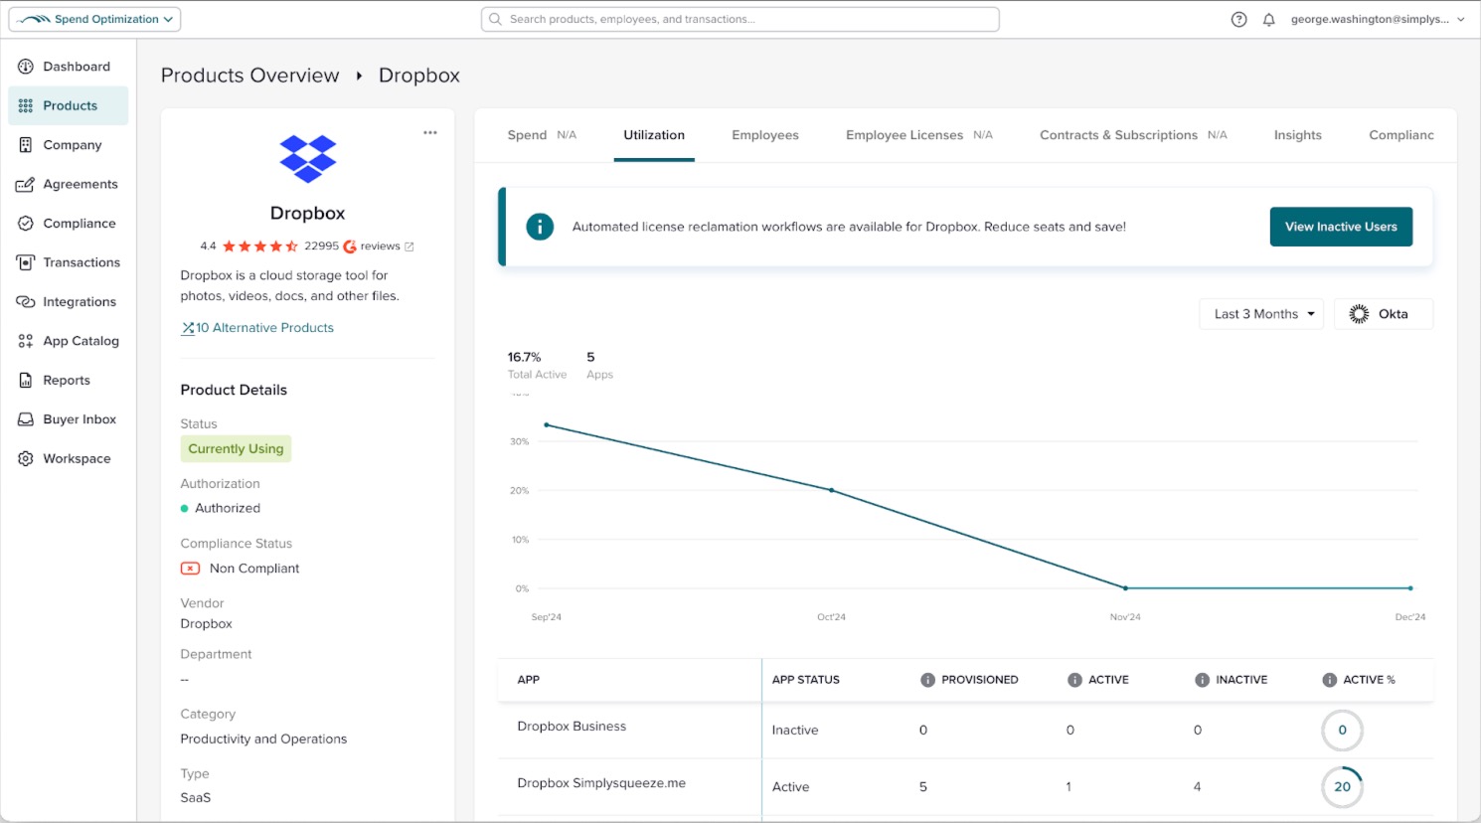The width and height of the screenshot is (1481, 823).
Task: Open the Okta integration source
Action: 1383,313
